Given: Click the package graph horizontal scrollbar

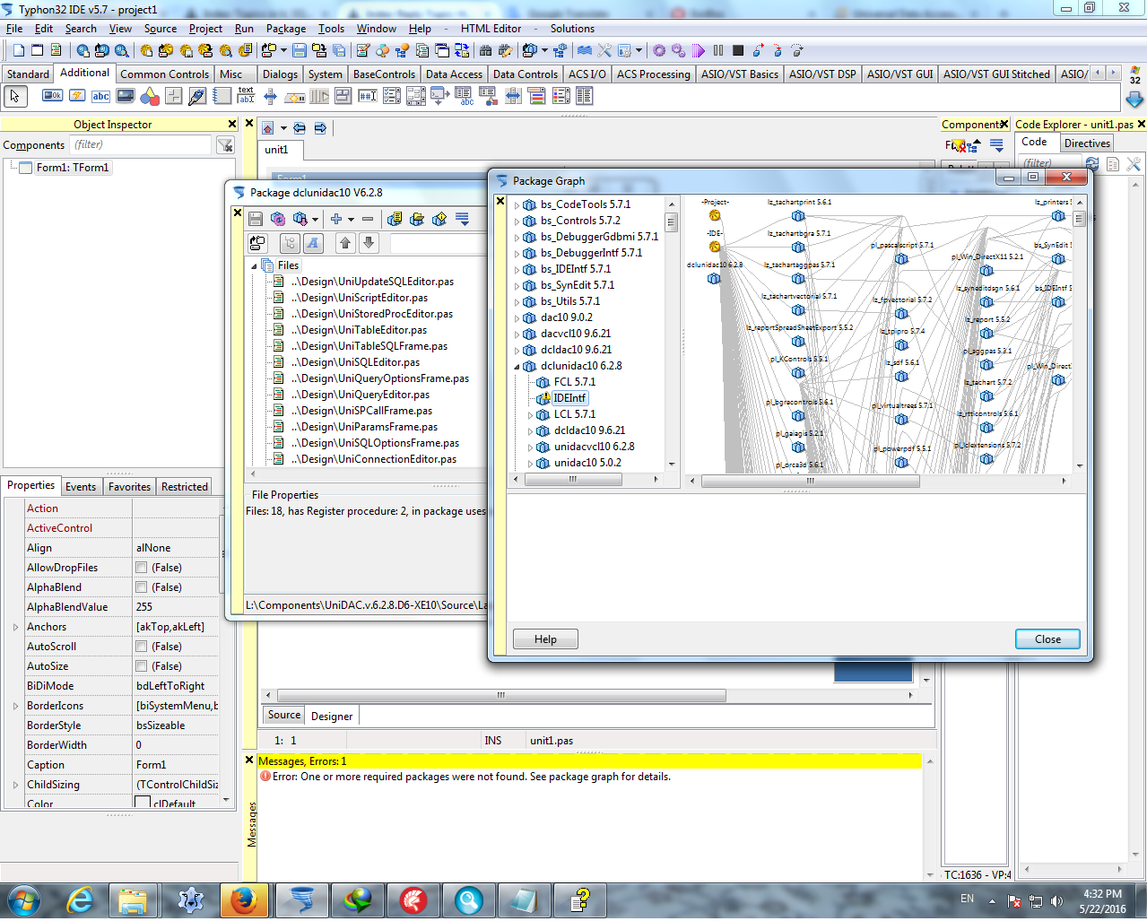Looking at the screenshot, I should pyautogui.click(x=811, y=482).
